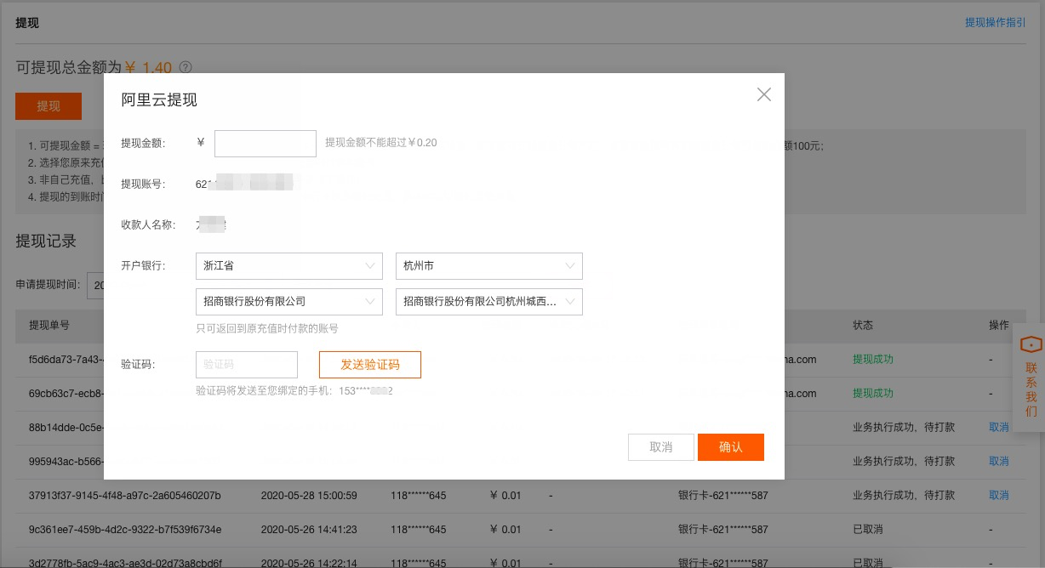
Task: Click the first row's 提现成功 status
Action: click(873, 359)
